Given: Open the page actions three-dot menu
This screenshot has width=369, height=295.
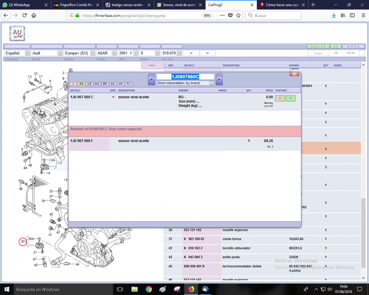Looking at the screenshot, I should (222, 15).
